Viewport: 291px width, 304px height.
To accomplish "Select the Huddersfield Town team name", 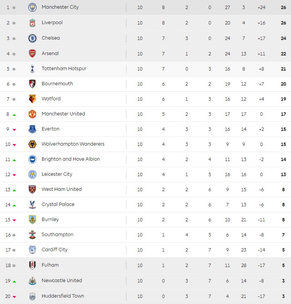I will (63, 296).
